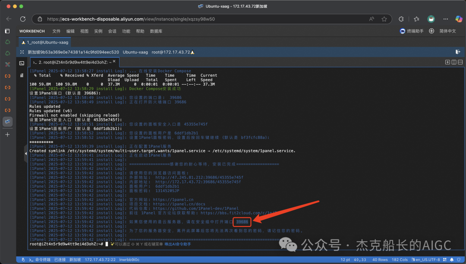Collapse the left panel handle arrow
The width and height of the screenshot is (466, 264).
click(26, 154)
